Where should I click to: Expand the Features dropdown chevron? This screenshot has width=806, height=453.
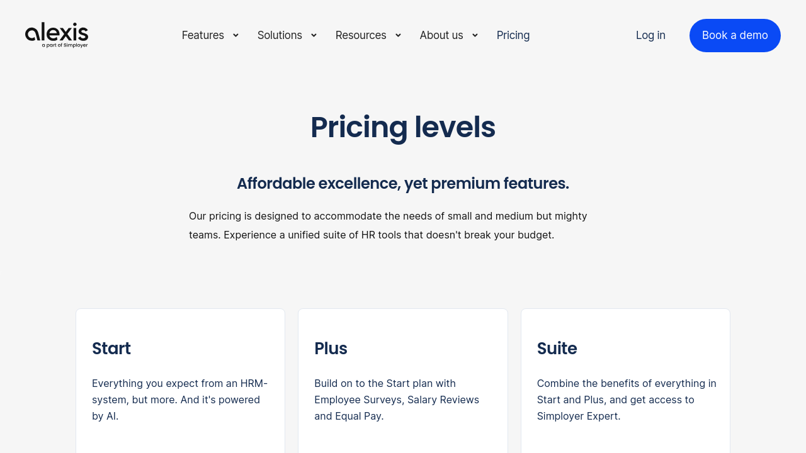tap(236, 35)
